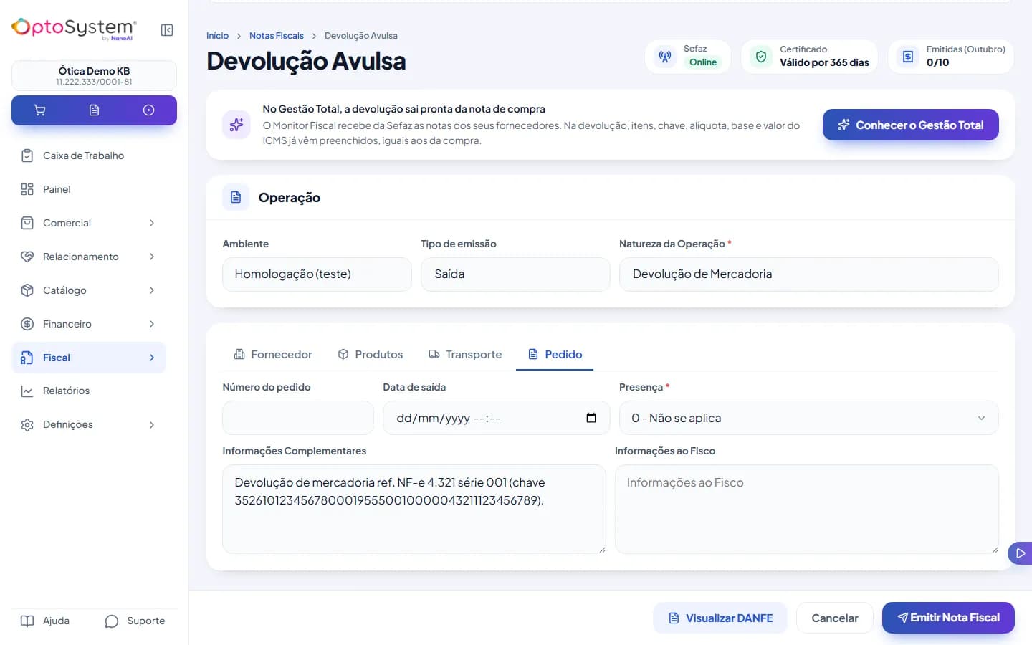The height and width of the screenshot is (645, 1032).
Task: Collapse the sidebar with the panel icon
Action: coord(167,30)
